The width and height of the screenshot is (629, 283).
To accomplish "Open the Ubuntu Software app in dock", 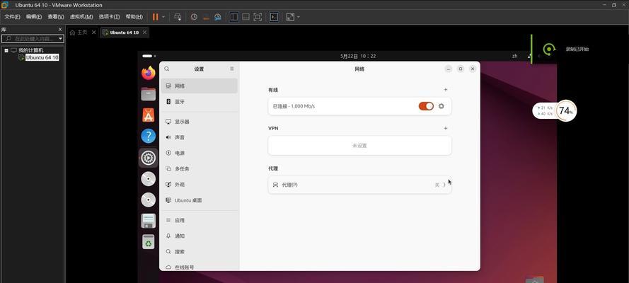I will [x=148, y=115].
